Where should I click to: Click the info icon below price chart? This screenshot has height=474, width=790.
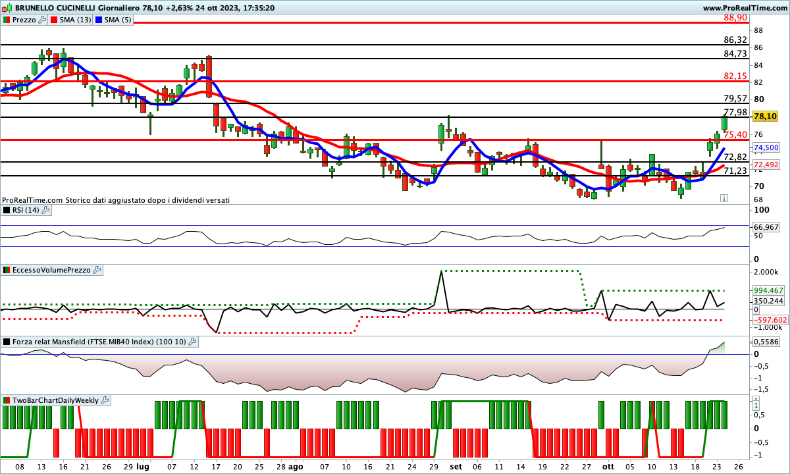[x=724, y=197]
